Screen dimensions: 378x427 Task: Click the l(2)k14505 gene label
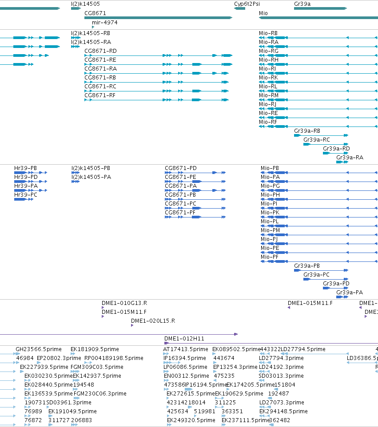pos(85,4)
